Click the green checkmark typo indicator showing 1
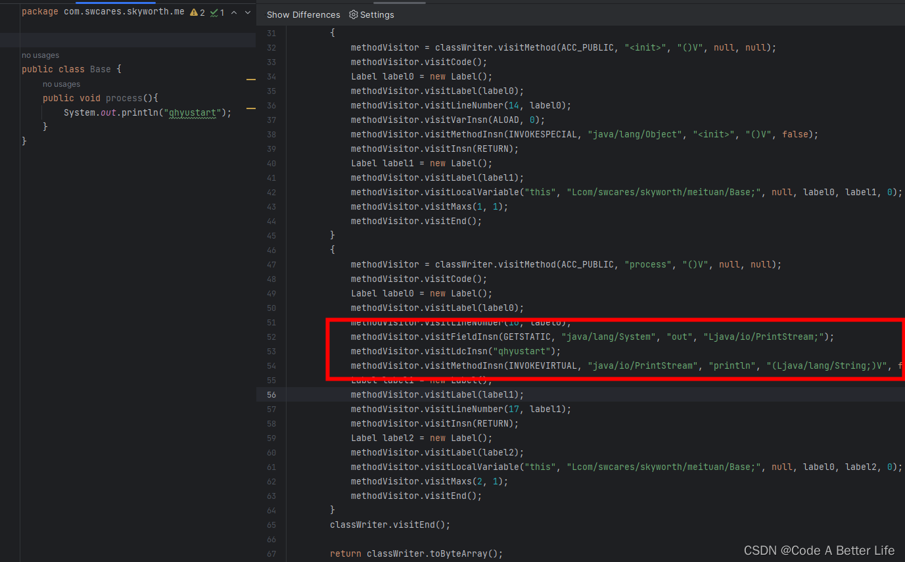The height and width of the screenshot is (562, 905). [x=218, y=12]
